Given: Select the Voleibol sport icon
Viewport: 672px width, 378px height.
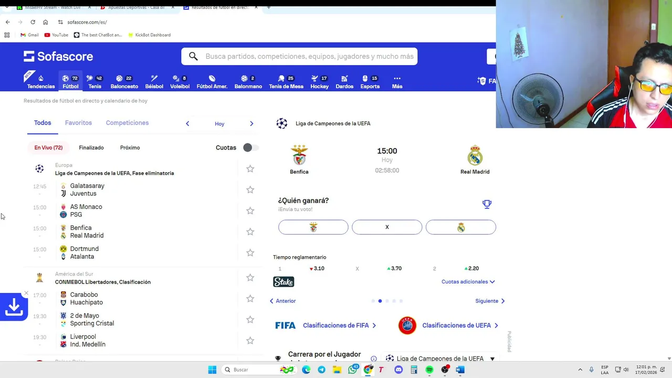Looking at the screenshot, I should click(x=180, y=81).
